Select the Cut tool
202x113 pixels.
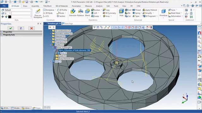tap(128, 16)
